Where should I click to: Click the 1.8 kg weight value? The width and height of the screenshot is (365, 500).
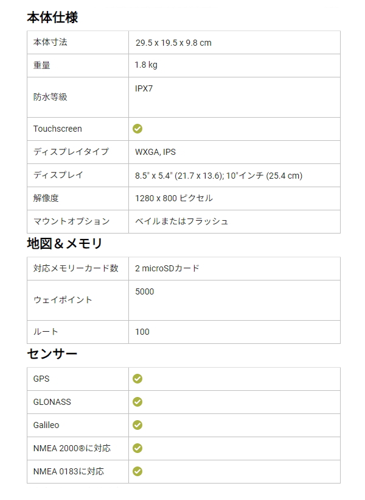[x=146, y=65]
